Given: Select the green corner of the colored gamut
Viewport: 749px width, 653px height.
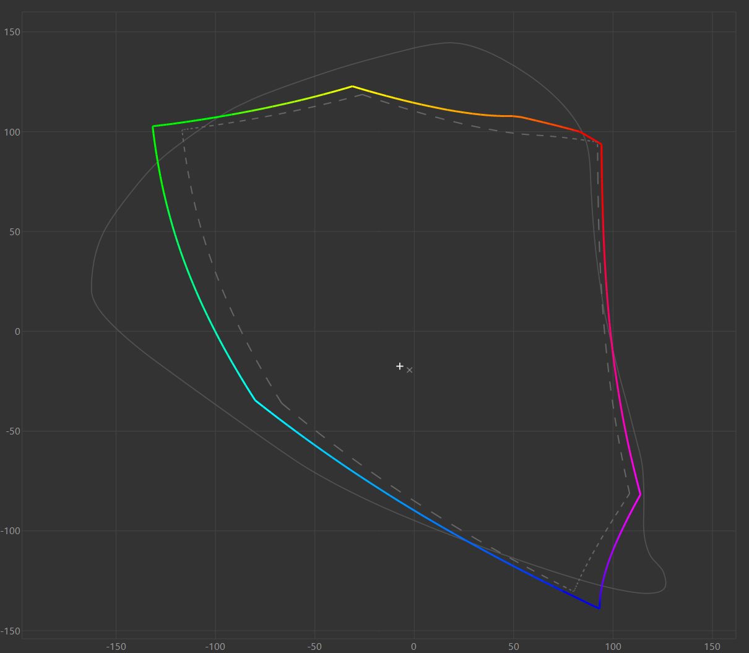Looking at the screenshot, I should 153,126.
